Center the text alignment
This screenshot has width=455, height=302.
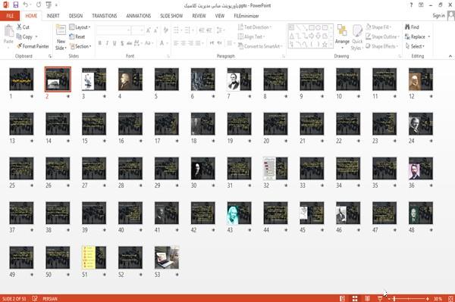point(183,43)
